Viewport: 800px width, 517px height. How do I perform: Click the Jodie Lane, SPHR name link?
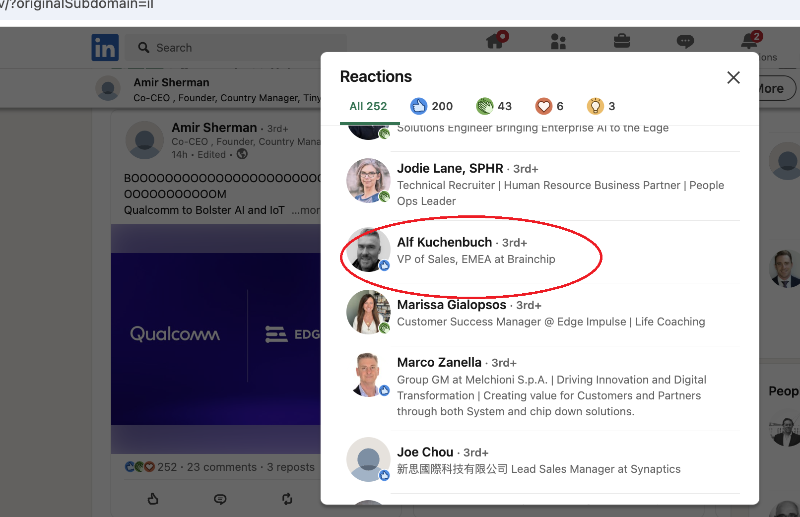click(450, 168)
